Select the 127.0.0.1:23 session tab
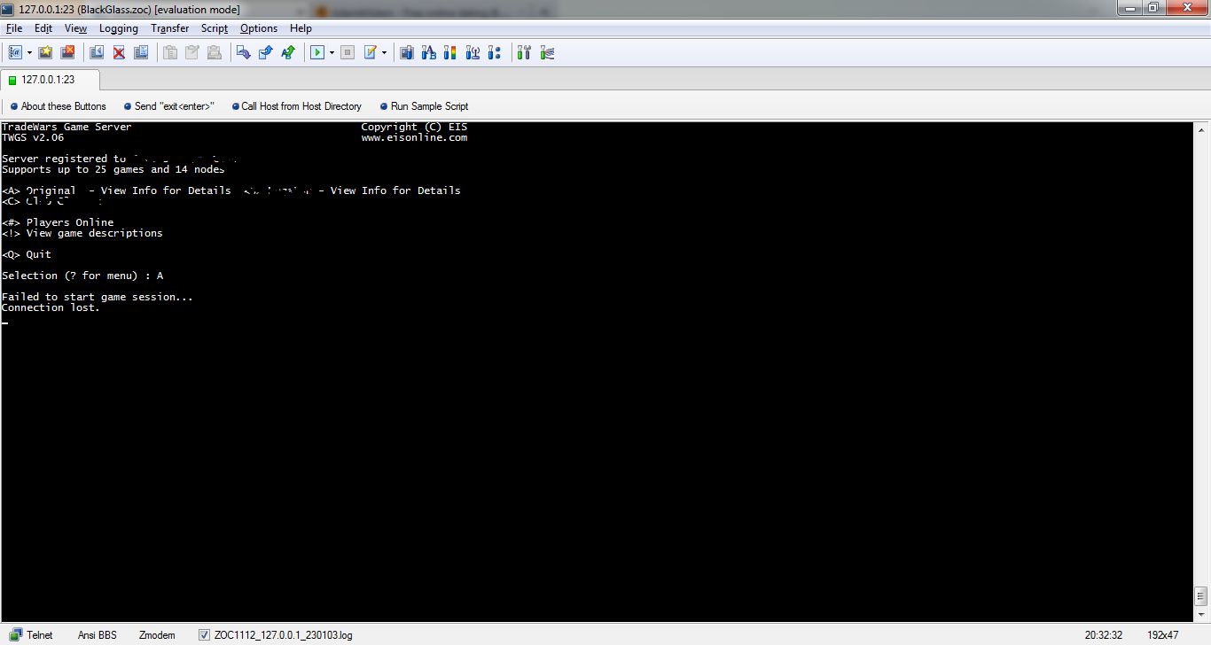The height and width of the screenshot is (645, 1211). click(49, 80)
